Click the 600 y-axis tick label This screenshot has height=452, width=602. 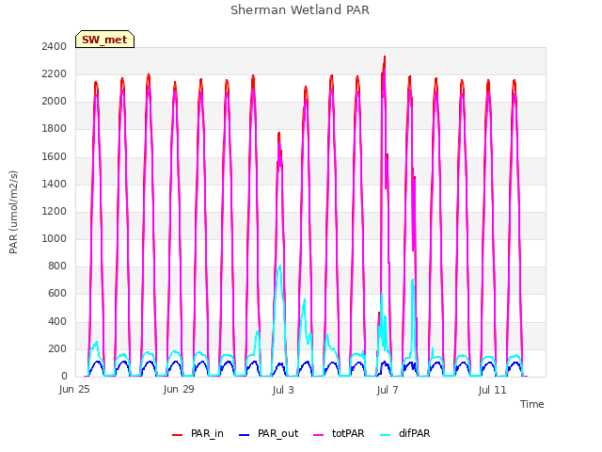(57, 294)
